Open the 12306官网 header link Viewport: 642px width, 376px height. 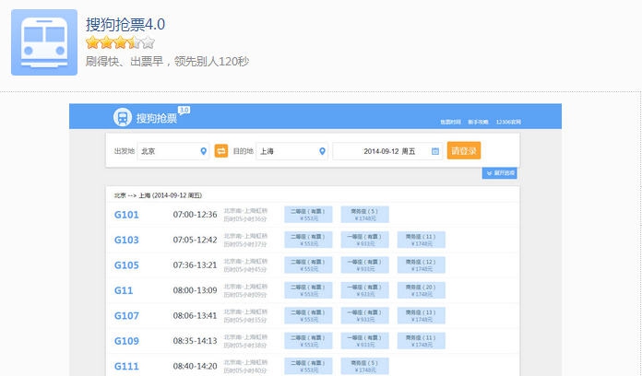(x=508, y=122)
